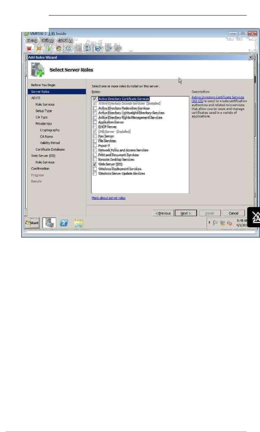Uncheck Web Server (IIS) role
Screen dimensions: 260x432
pyautogui.click(x=95, y=164)
